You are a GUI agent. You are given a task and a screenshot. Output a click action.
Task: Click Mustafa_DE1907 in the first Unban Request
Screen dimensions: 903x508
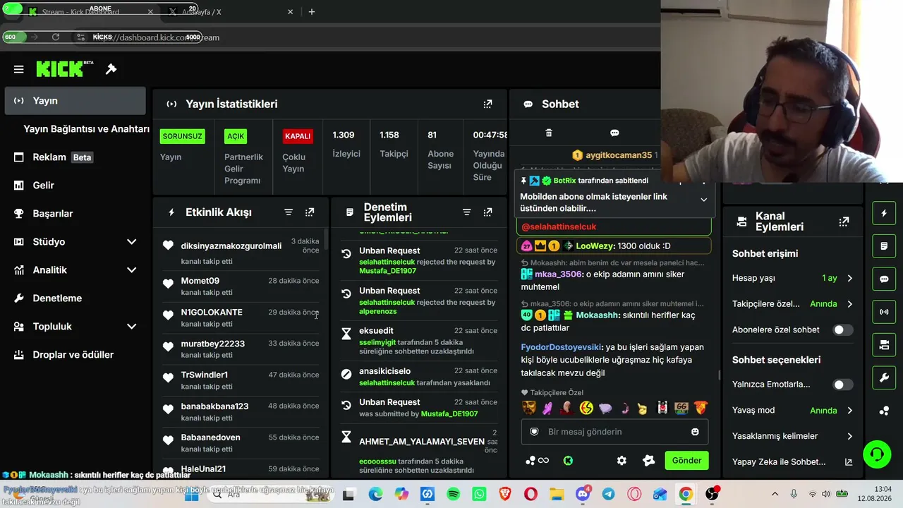(387, 271)
